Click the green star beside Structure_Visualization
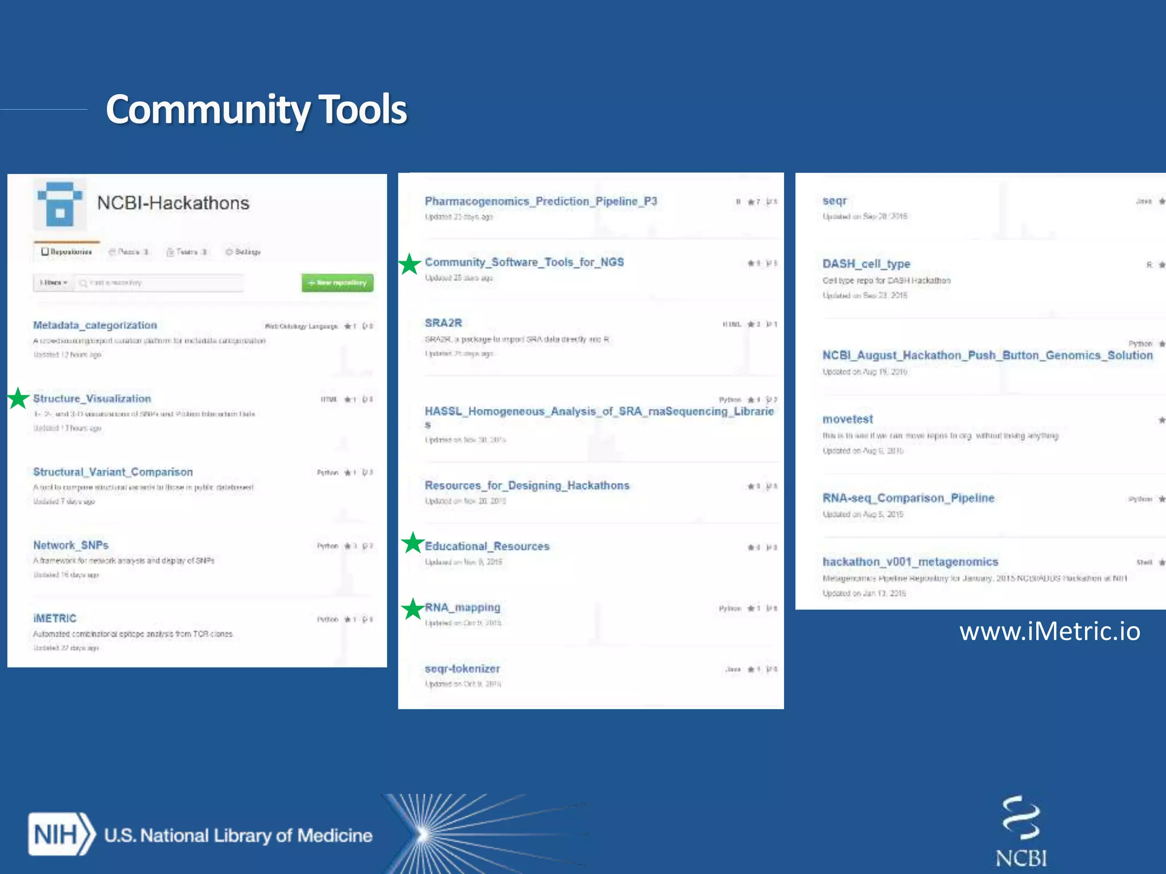1166x874 pixels. [x=18, y=398]
